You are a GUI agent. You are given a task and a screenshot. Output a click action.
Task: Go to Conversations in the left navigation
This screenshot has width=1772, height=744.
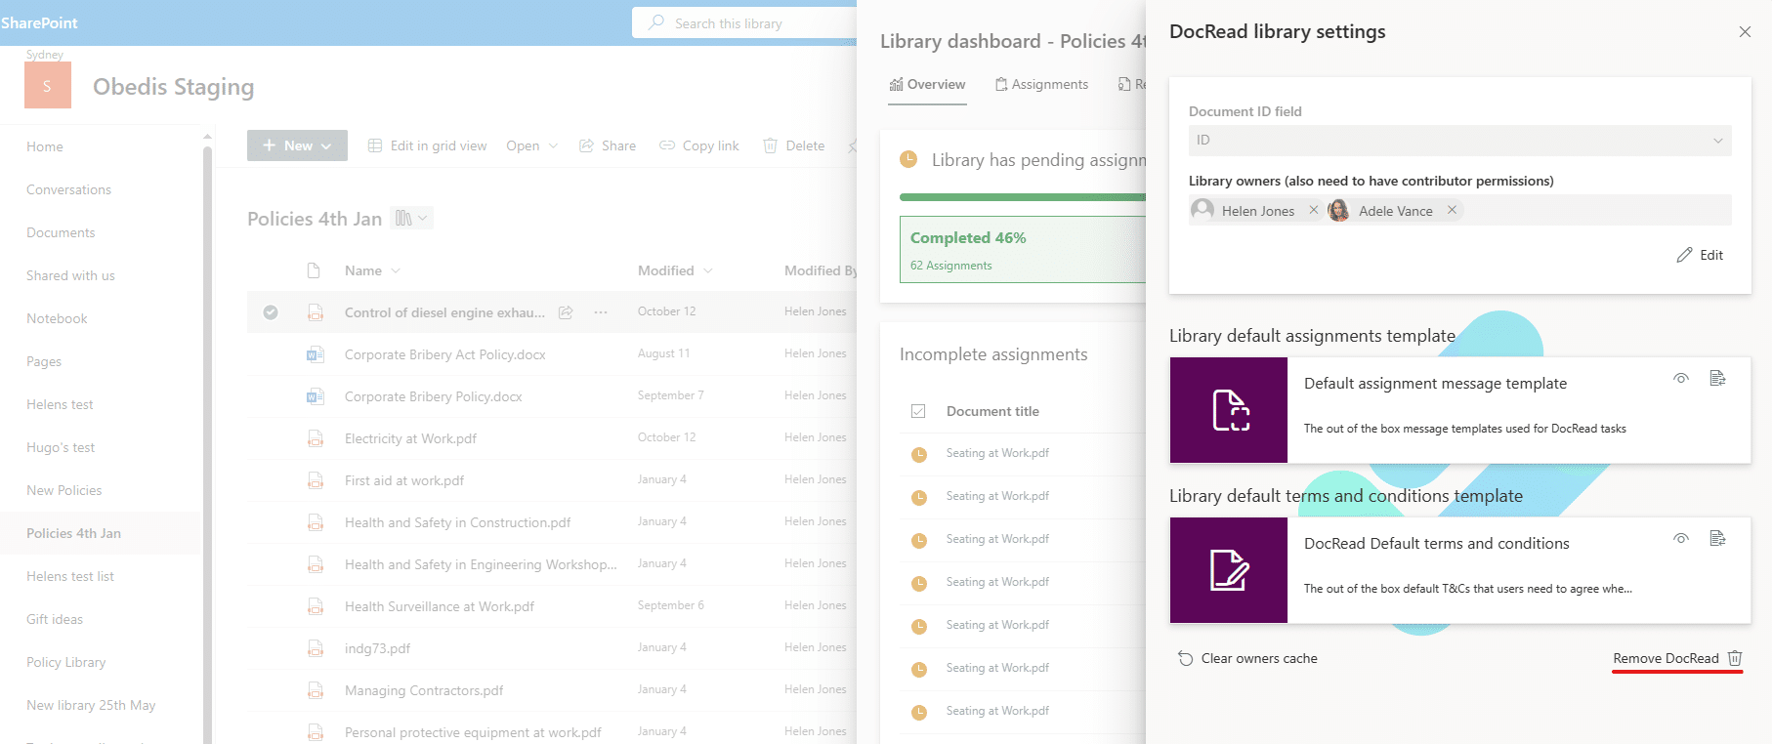68,189
